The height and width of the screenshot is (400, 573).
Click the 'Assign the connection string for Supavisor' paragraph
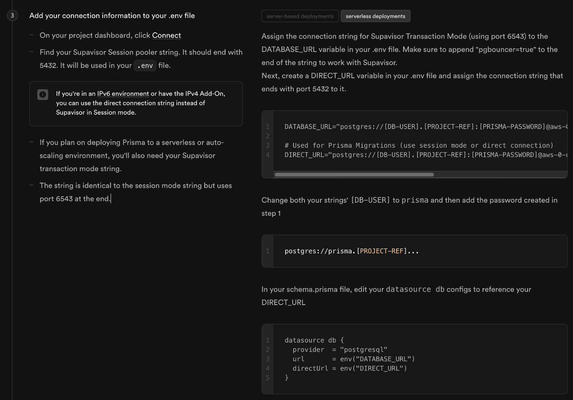[x=410, y=49]
